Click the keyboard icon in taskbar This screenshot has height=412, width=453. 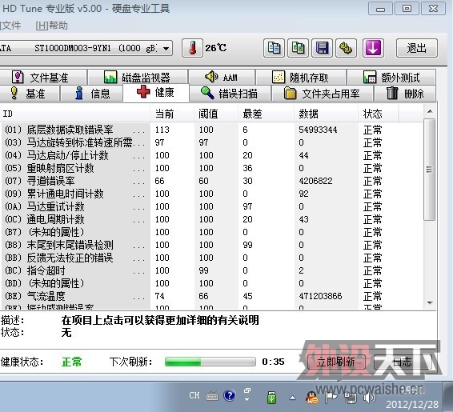[212, 397]
